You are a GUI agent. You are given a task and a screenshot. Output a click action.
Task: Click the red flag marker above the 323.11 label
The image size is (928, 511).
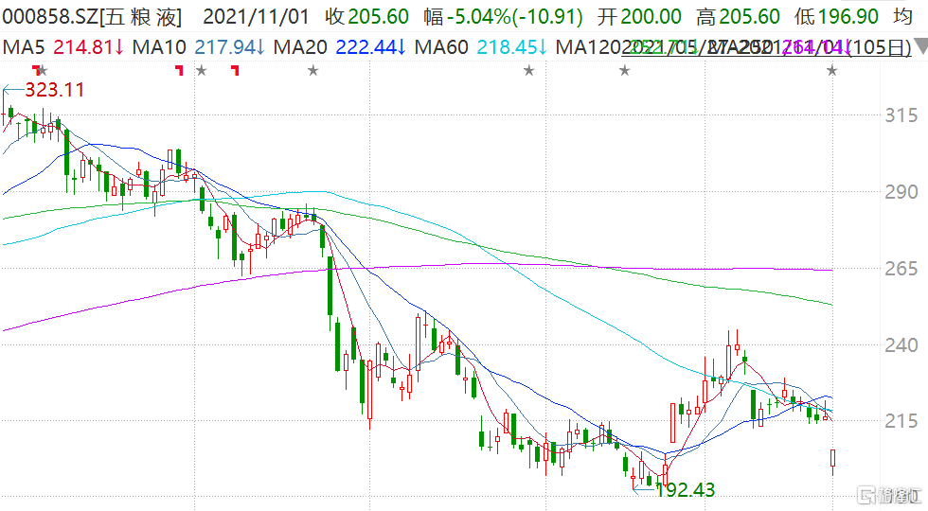tap(36, 70)
